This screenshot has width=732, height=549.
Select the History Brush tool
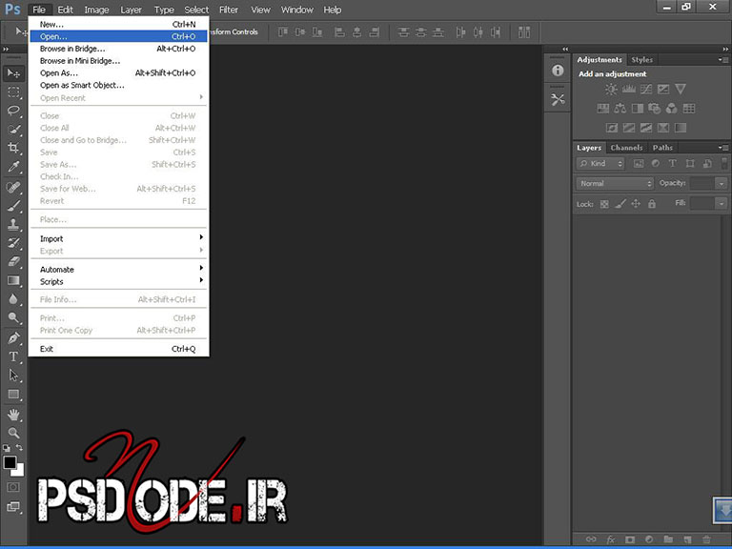(x=13, y=243)
